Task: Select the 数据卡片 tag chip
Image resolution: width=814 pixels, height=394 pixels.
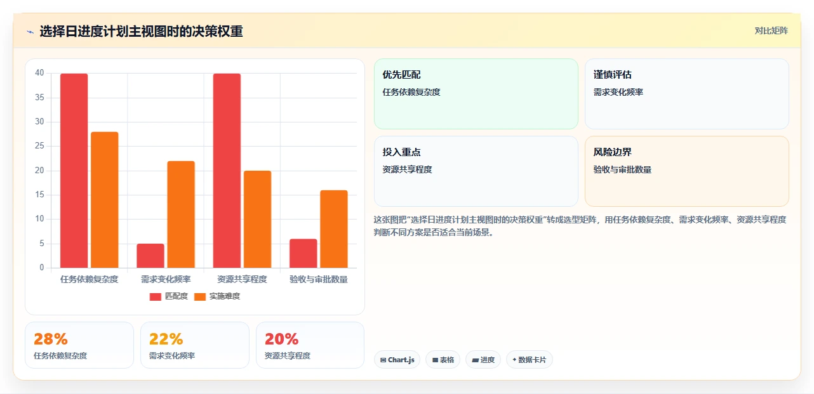Action: click(530, 360)
